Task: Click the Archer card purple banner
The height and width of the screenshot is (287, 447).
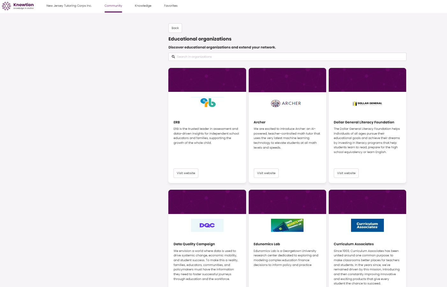Action: (x=287, y=80)
